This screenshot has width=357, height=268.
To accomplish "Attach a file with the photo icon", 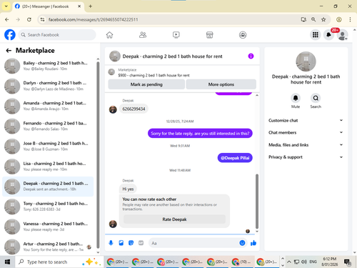I will tap(121, 243).
